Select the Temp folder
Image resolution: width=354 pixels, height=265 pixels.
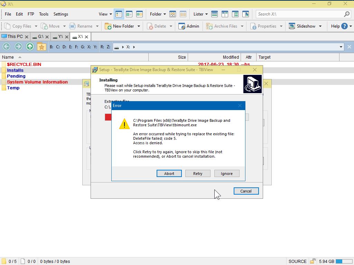click(13, 88)
